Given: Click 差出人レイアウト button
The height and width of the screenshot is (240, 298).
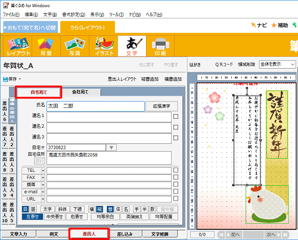Looking at the screenshot, I should [x=122, y=79].
